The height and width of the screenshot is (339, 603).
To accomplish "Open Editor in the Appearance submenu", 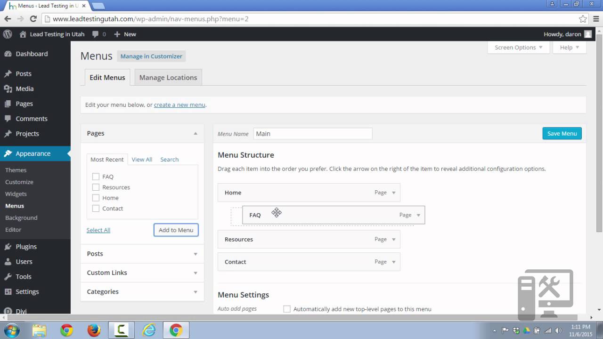I will [x=13, y=229].
